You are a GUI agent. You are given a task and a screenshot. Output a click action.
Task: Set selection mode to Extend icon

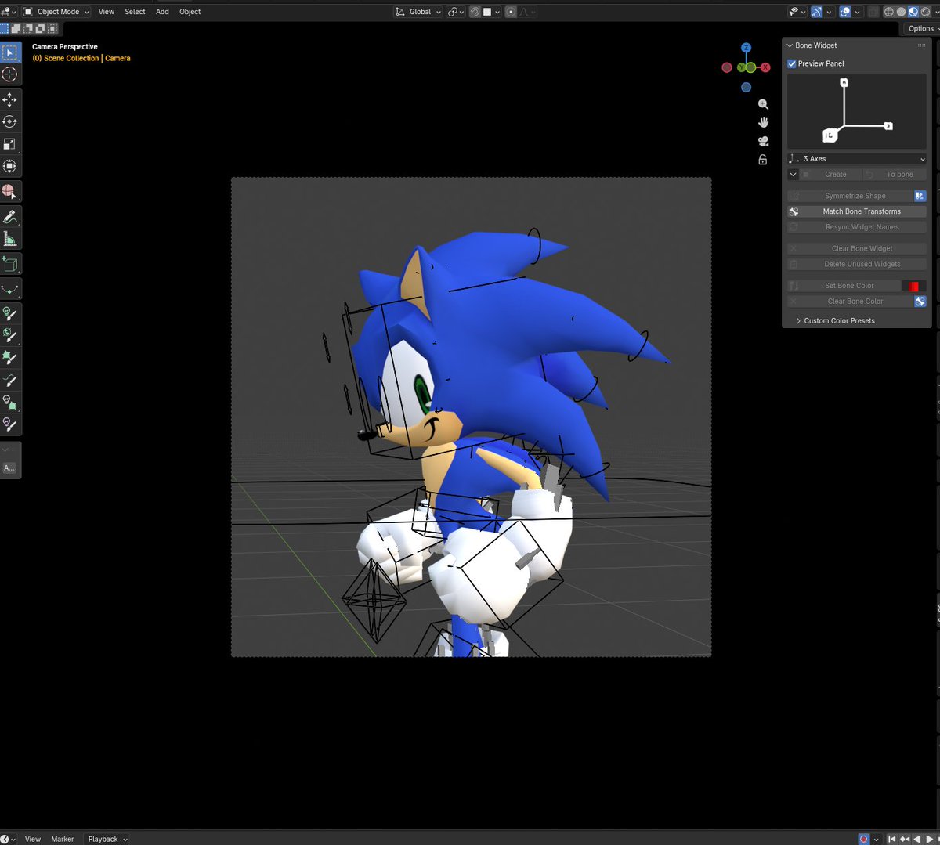pyautogui.click(x=16, y=28)
